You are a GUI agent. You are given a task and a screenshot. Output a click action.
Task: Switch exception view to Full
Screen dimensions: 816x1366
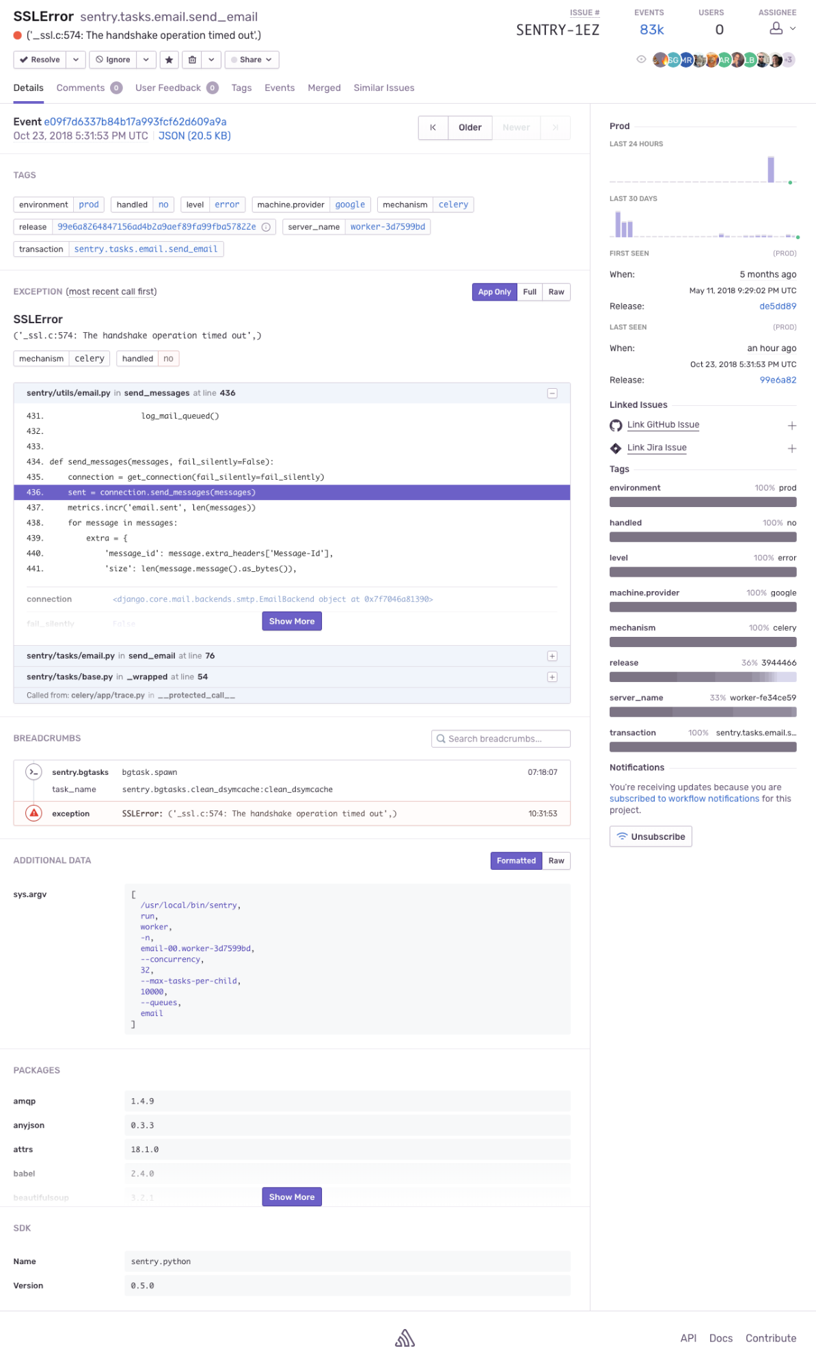point(529,292)
